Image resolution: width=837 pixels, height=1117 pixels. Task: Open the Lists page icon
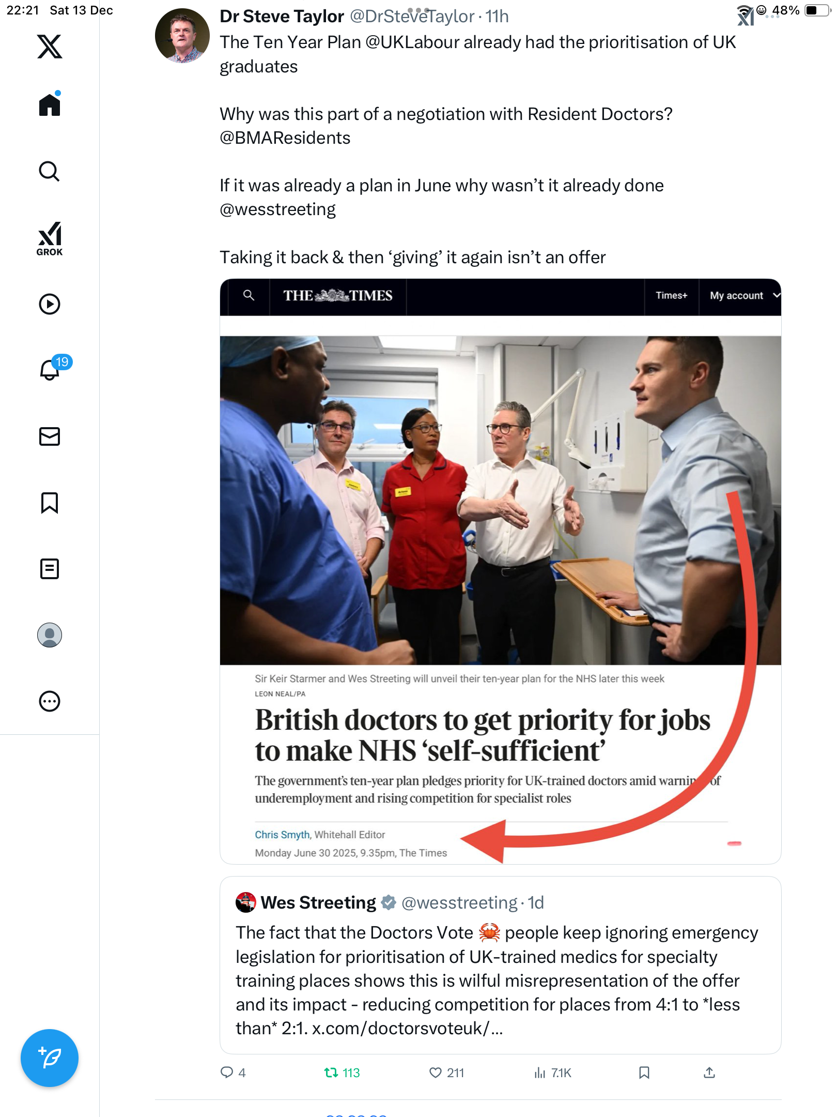[x=50, y=569]
